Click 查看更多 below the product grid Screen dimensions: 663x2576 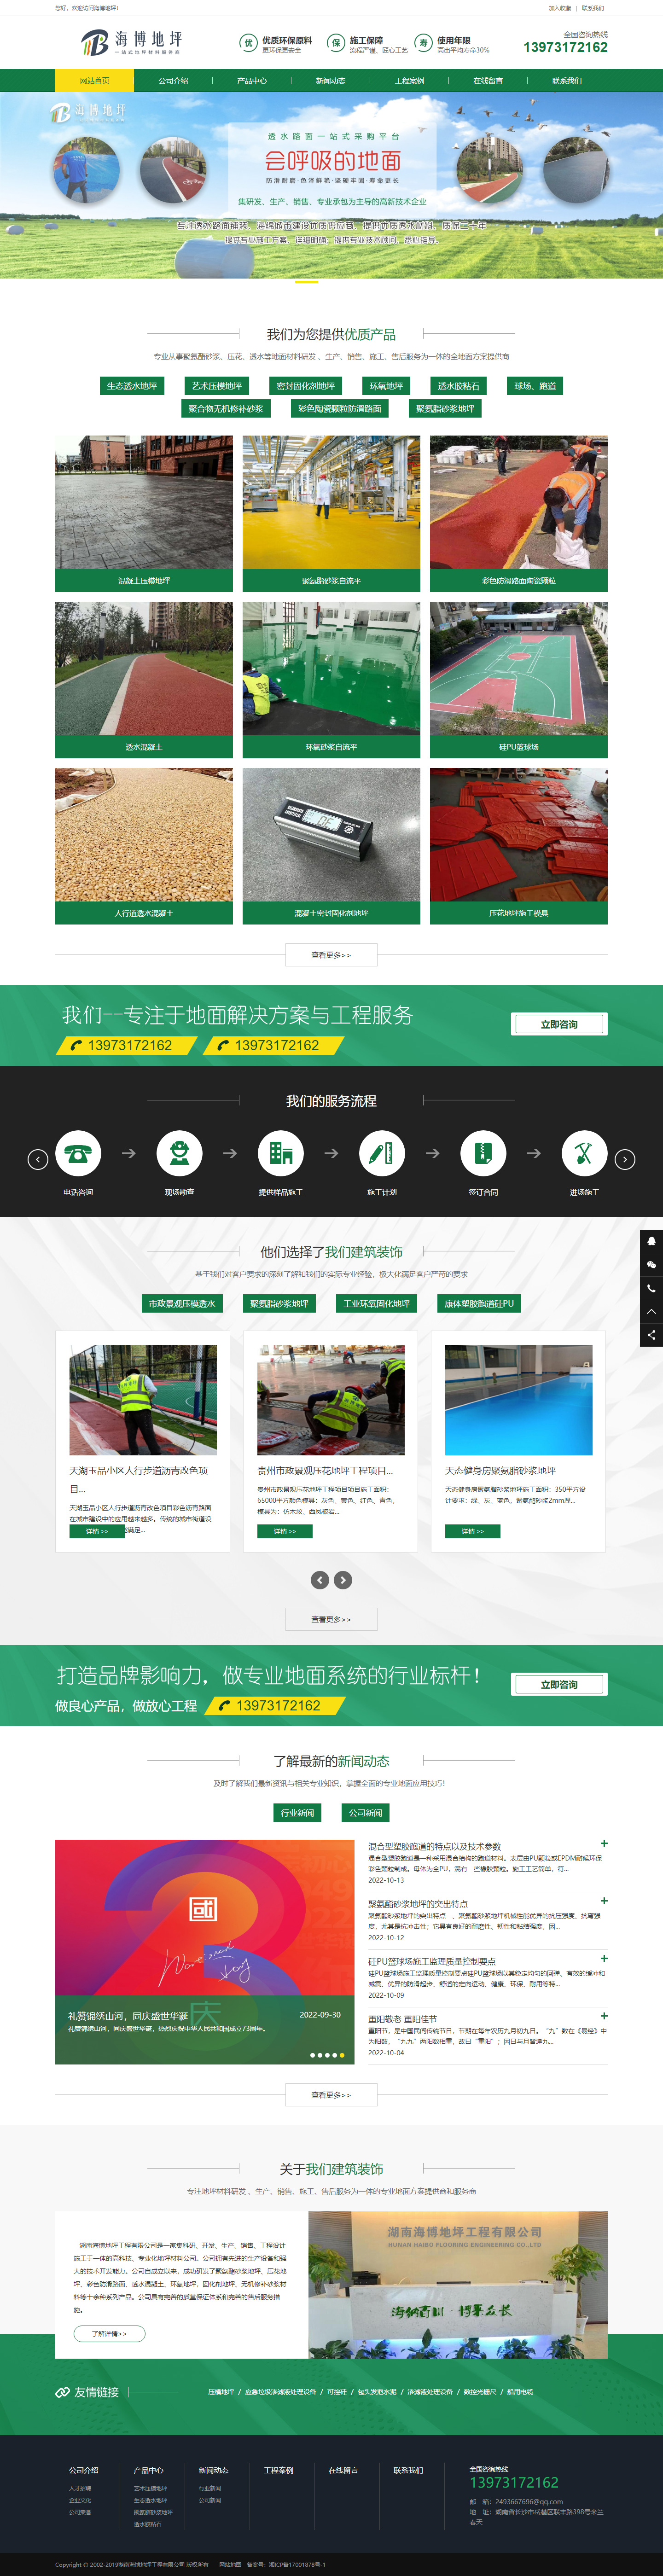(x=331, y=955)
